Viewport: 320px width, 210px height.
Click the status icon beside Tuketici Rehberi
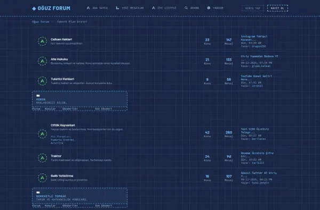coord(43,81)
